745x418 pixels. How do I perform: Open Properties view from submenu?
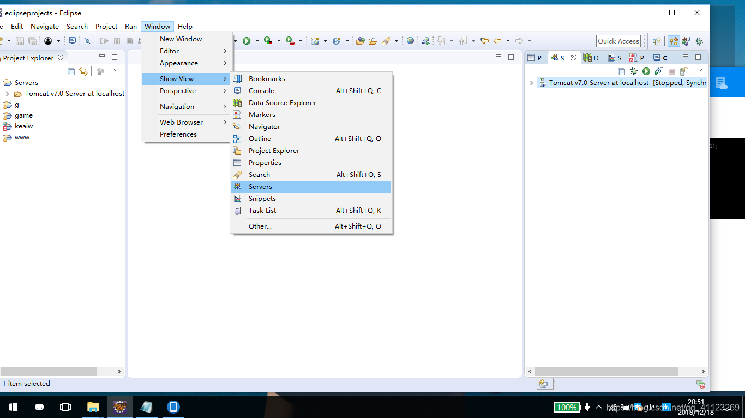pos(311,163)
